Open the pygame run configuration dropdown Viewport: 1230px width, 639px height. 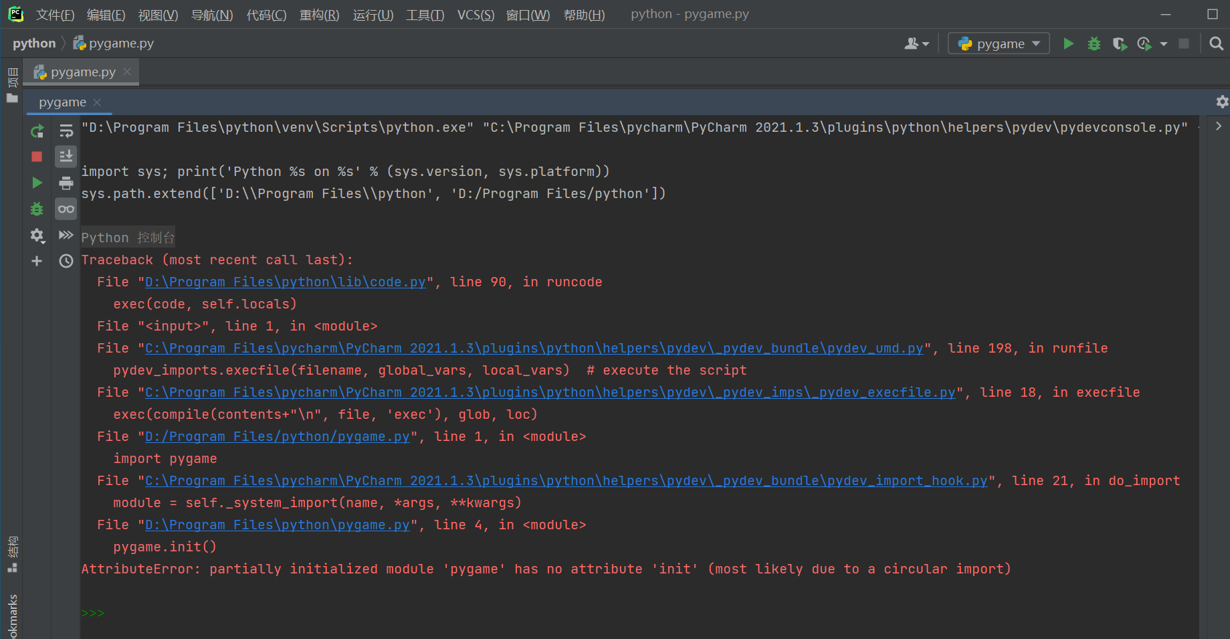click(999, 43)
